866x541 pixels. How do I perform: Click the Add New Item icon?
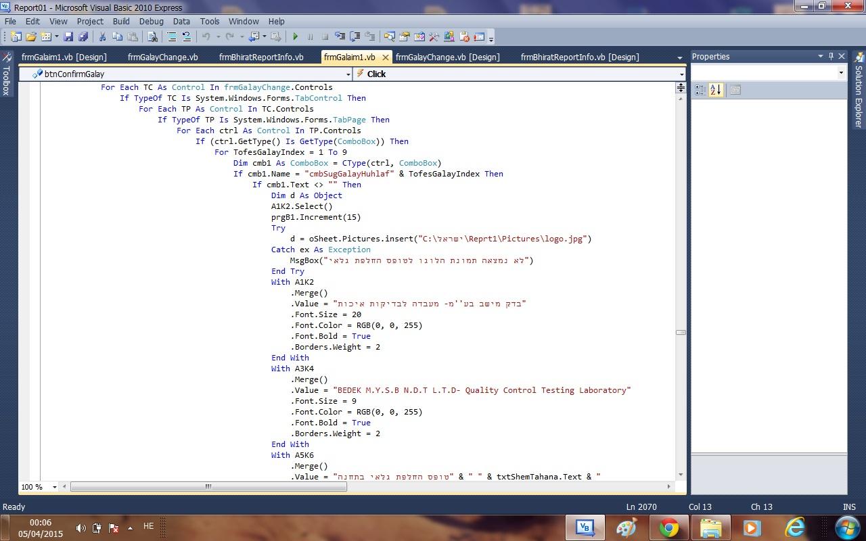[x=46, y=37]
